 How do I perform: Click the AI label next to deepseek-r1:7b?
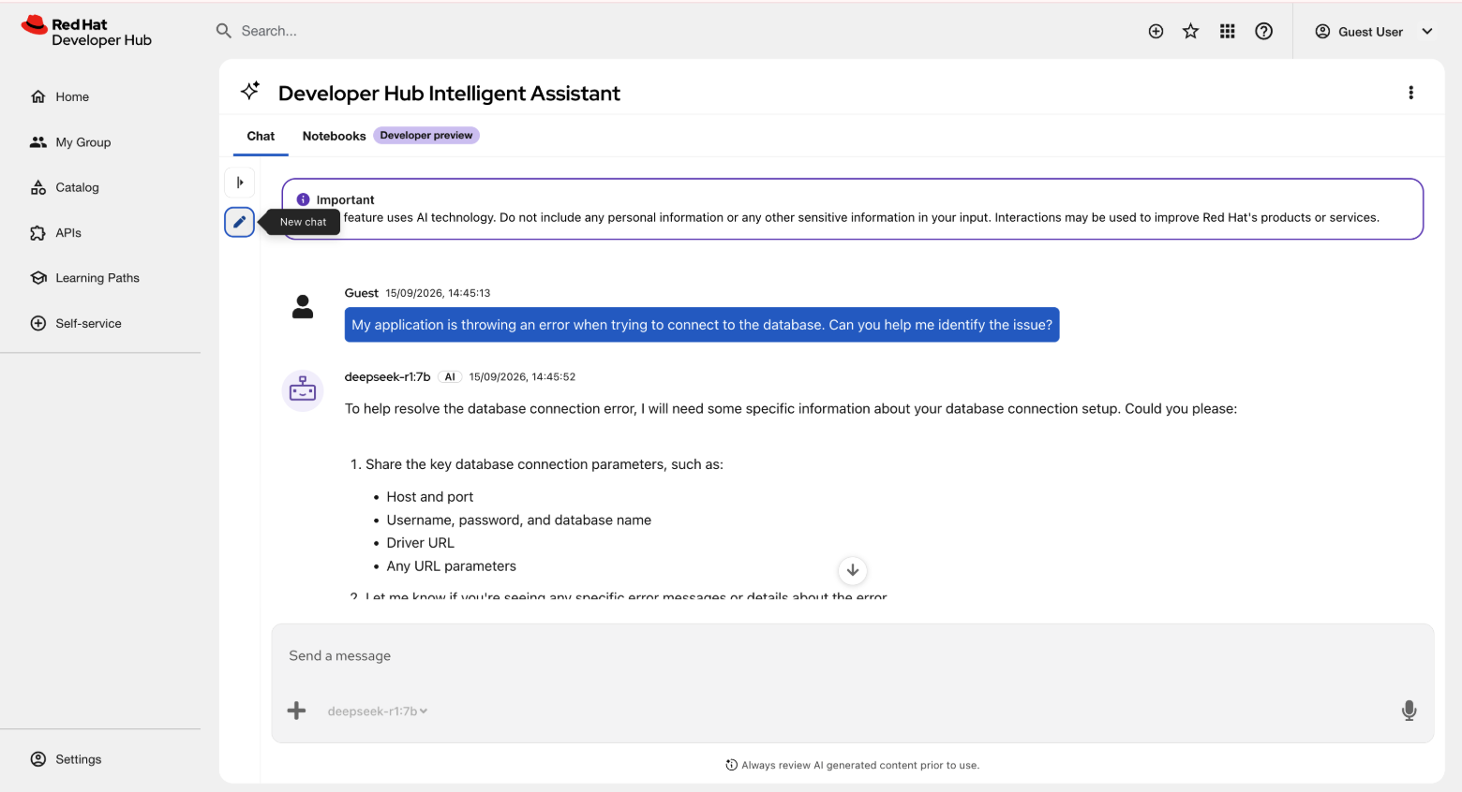tap(450, 377)
